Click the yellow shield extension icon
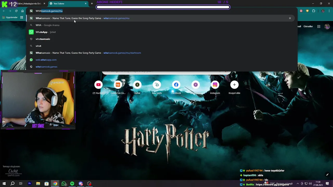The image size is (333, 187). [307, 11]
